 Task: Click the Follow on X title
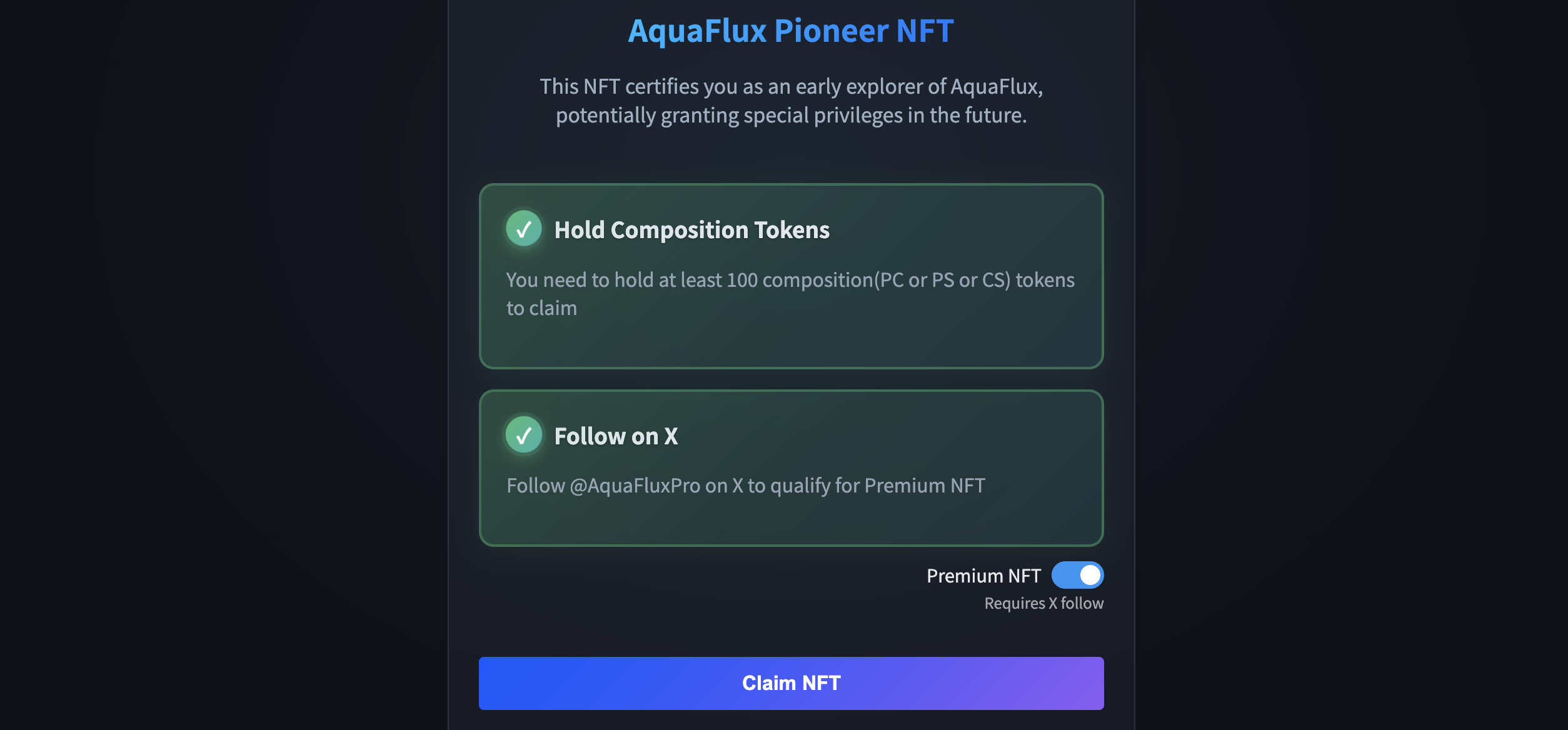[616, 436]
